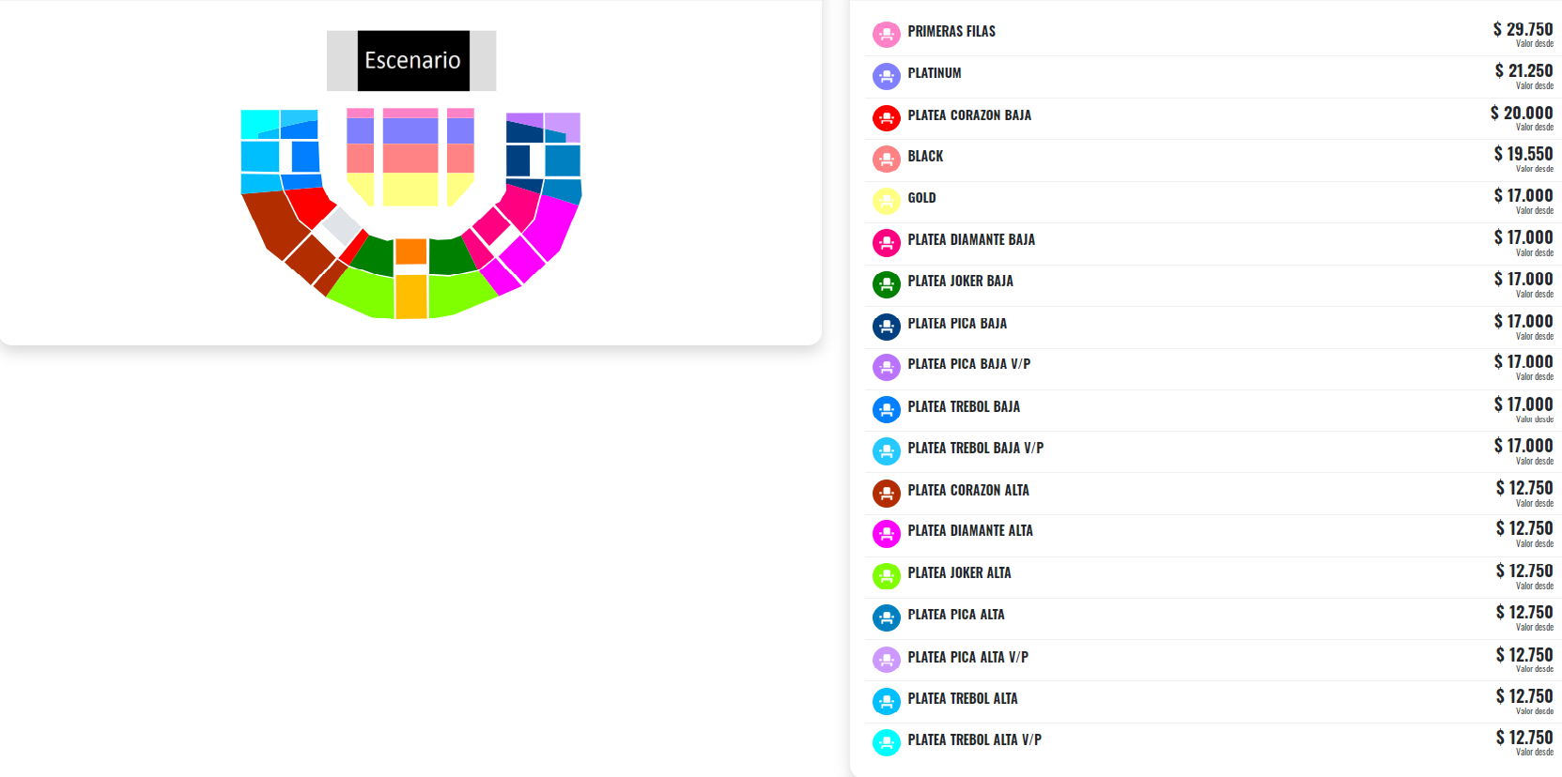Click the $ 29.750 price for Primeras Filas
Screen dimensions: 1562x777
coord(1523,30)
